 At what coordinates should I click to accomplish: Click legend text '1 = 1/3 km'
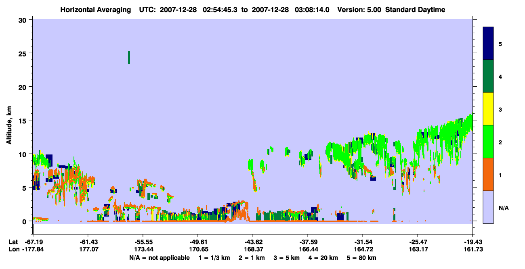(x=215, y=258)
